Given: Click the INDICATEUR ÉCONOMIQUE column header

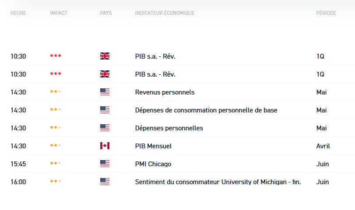Looking at the screenshot, I should [165, 13].
